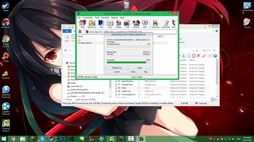254x142 pixels.
Task: Click the clipboard Paste icon in Explorer
Action: [194, 56]
